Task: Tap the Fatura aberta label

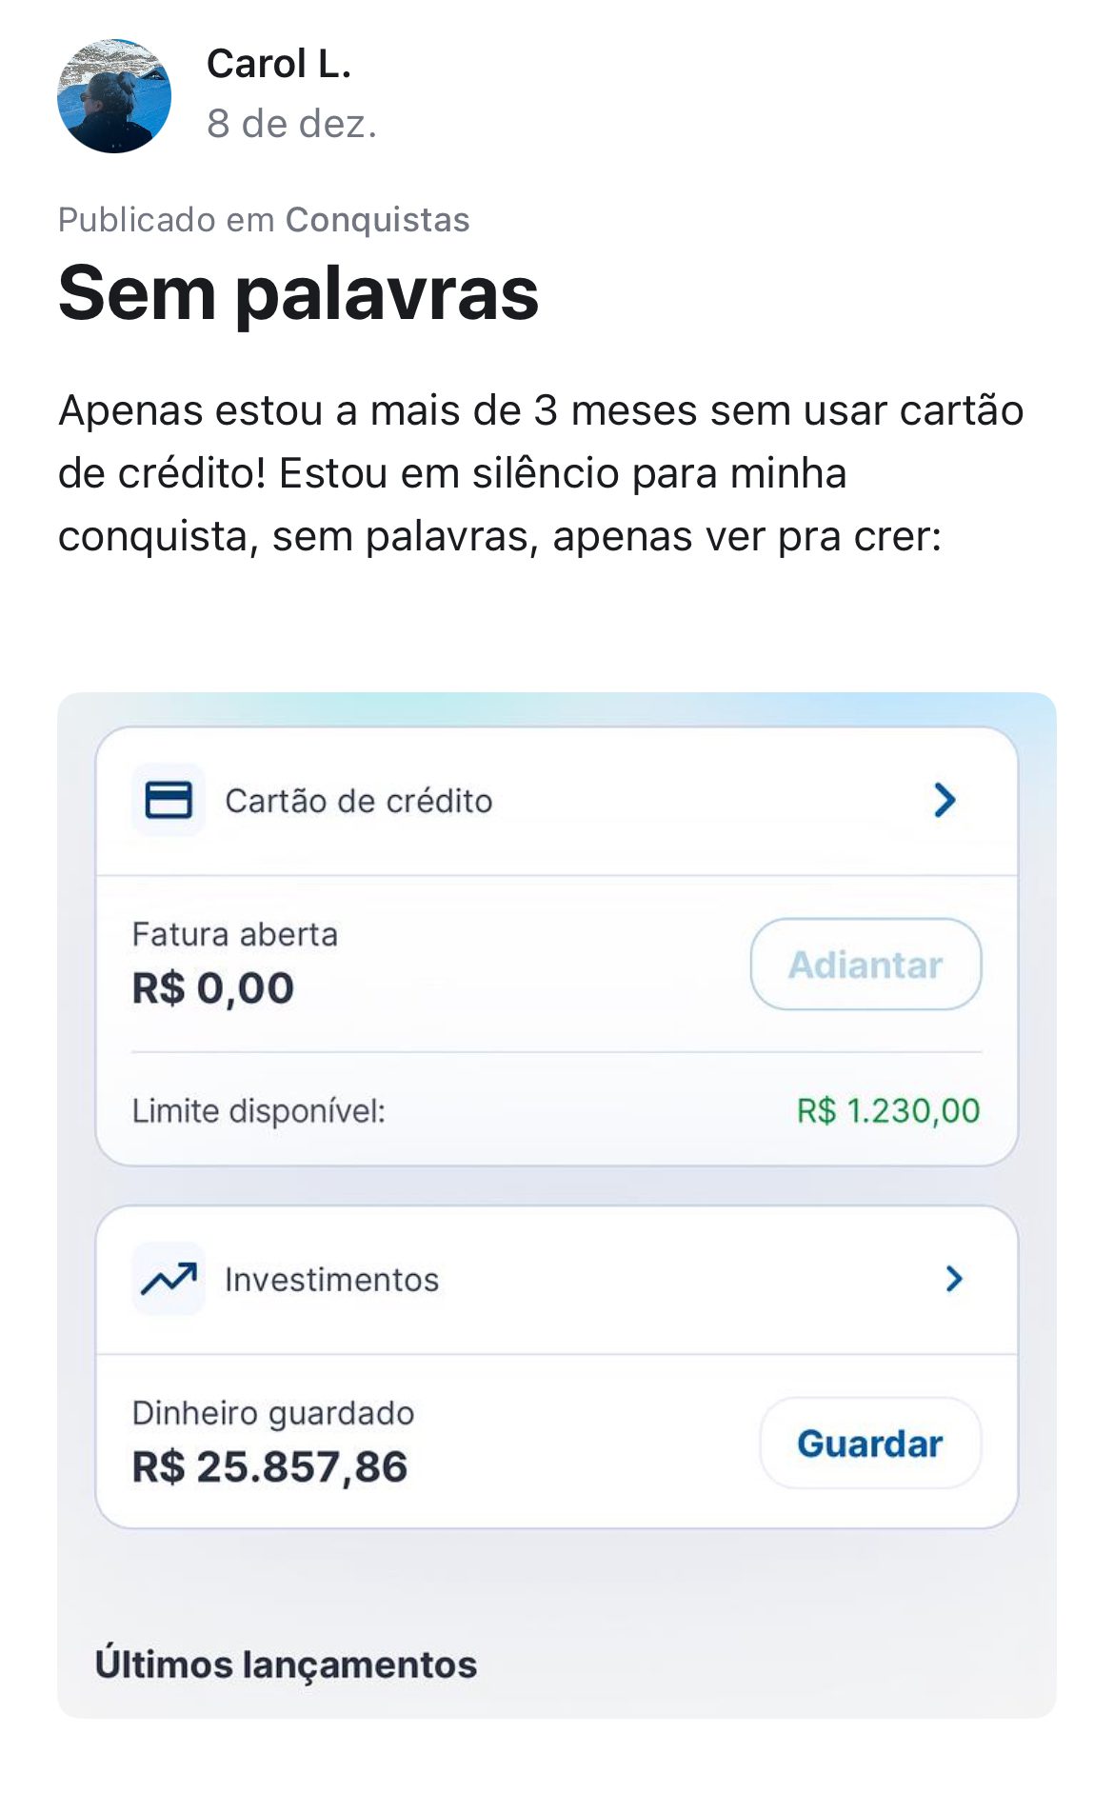Action: (x=234, y=935)
